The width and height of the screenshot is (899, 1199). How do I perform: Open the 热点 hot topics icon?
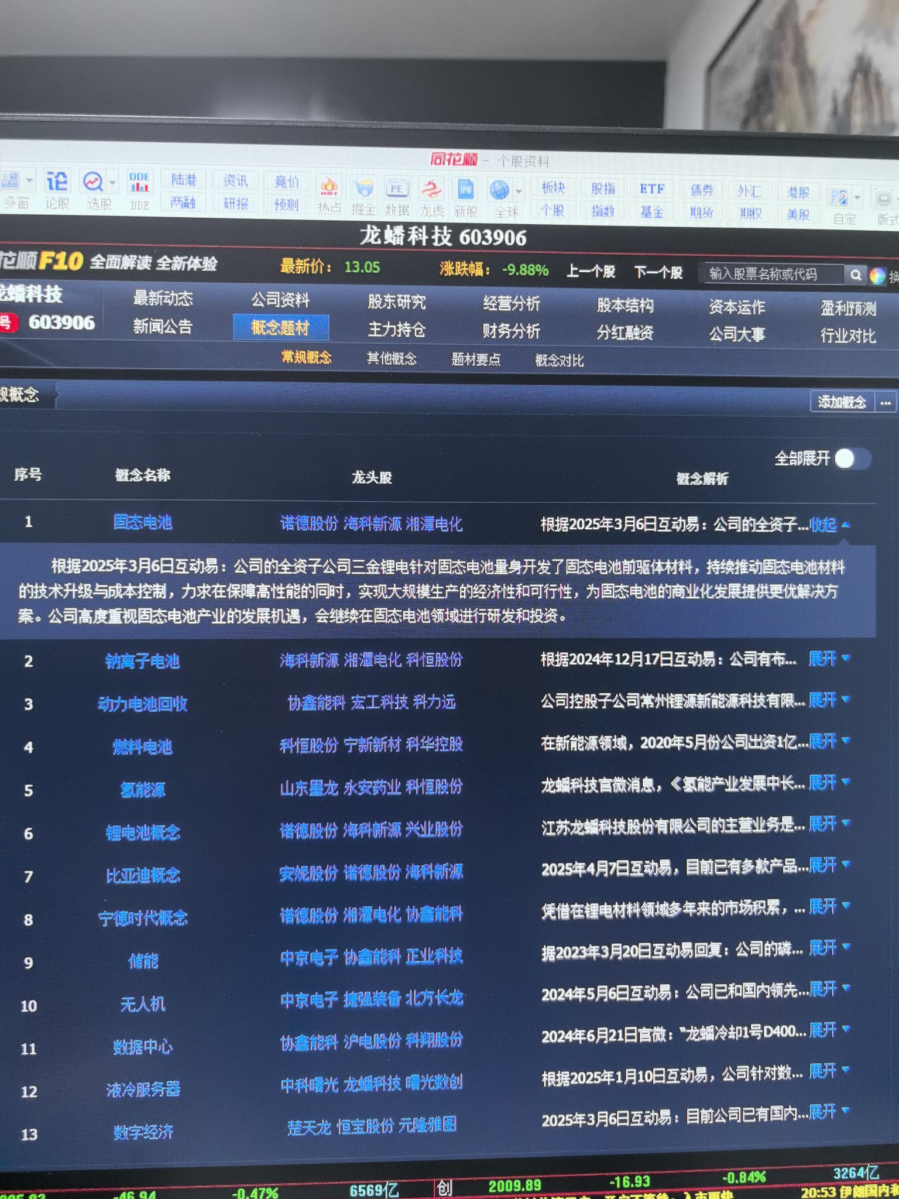329,196
